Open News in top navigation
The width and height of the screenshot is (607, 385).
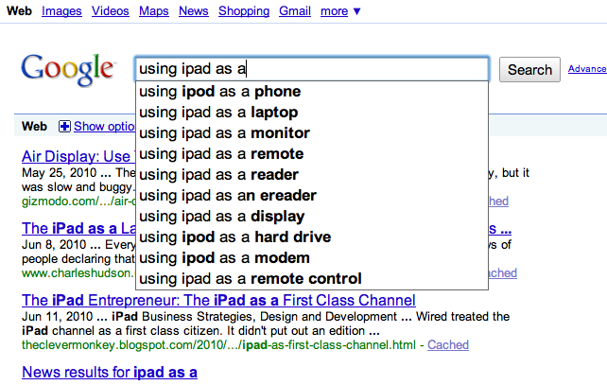pos(194,11)
